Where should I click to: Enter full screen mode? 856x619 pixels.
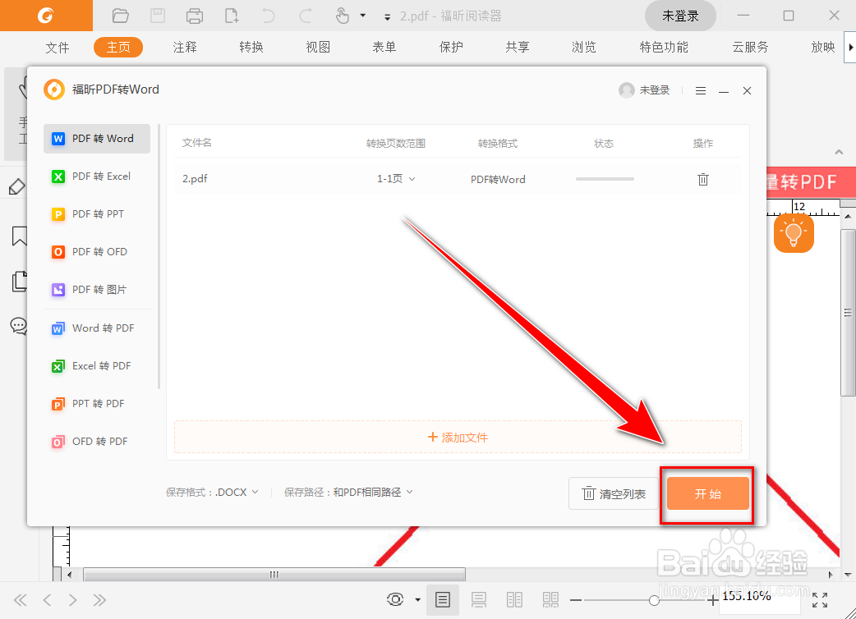tap(820, 600)
